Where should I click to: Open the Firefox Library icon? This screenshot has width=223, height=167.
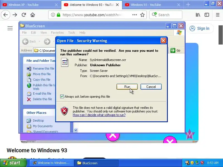coord(198,15)
